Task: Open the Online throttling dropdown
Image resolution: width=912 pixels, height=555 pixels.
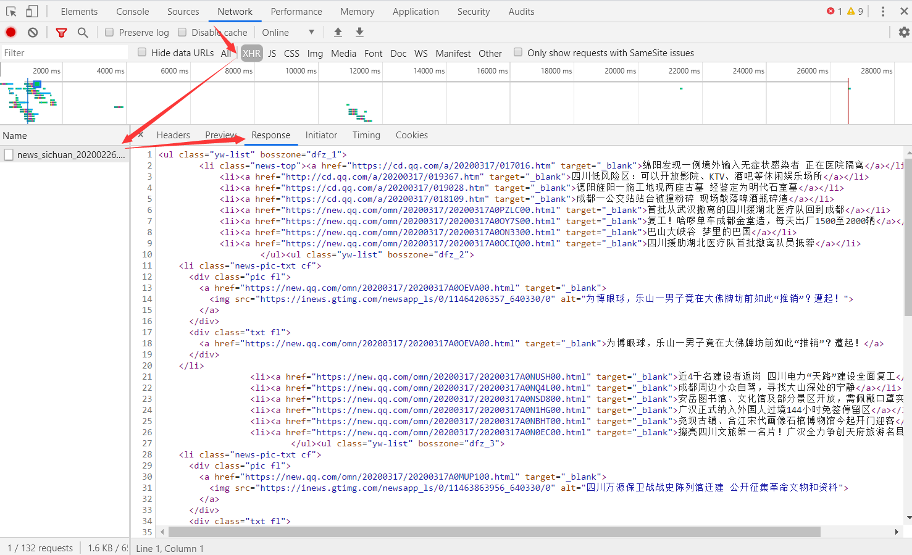Action: [288, 33]
